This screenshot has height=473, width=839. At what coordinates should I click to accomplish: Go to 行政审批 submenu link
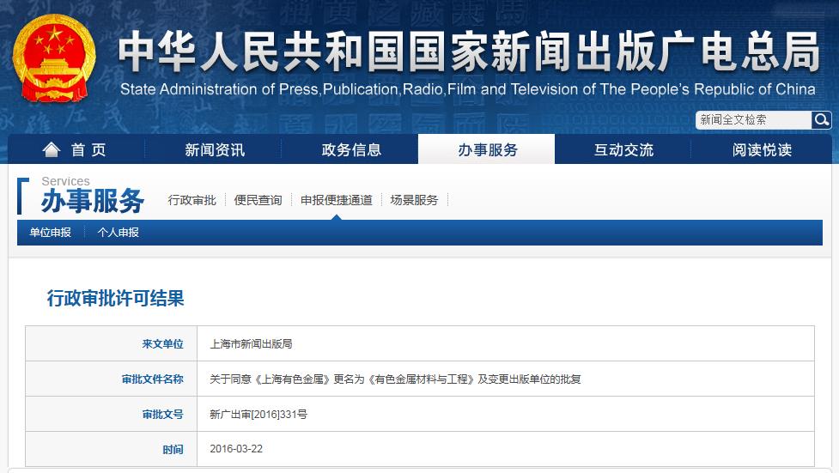pos(192,200)
